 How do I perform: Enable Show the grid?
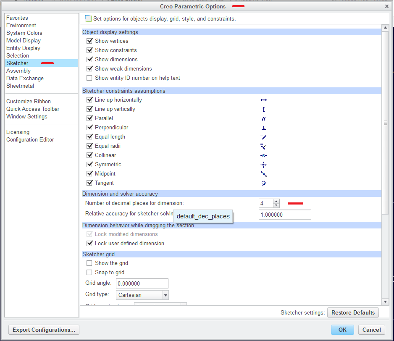click(89, 263)
